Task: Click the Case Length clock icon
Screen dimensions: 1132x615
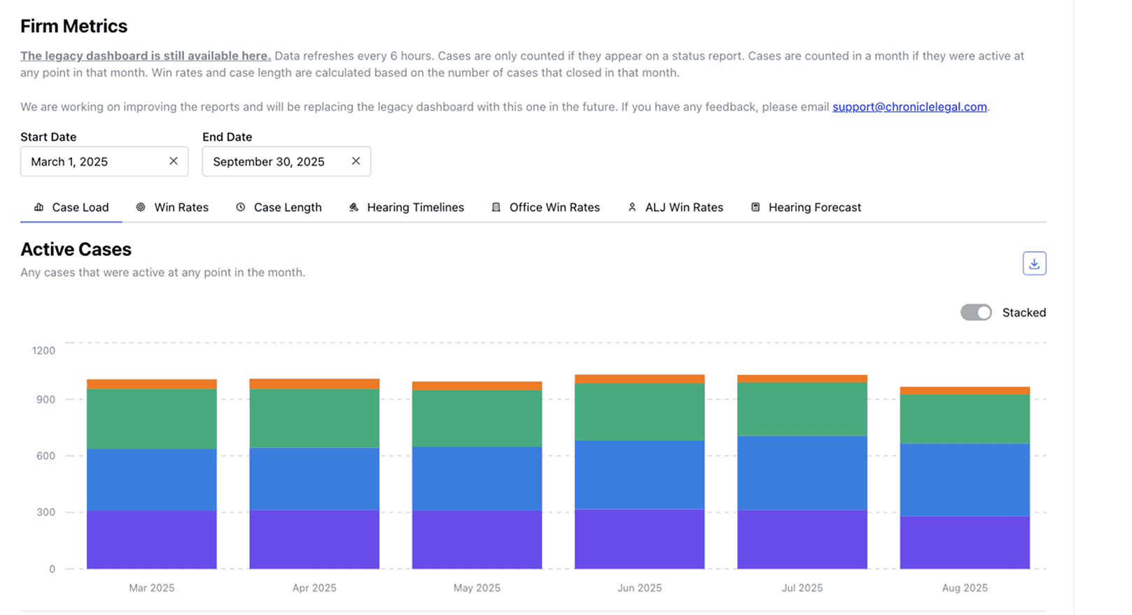Action: (x=241, y=207)
